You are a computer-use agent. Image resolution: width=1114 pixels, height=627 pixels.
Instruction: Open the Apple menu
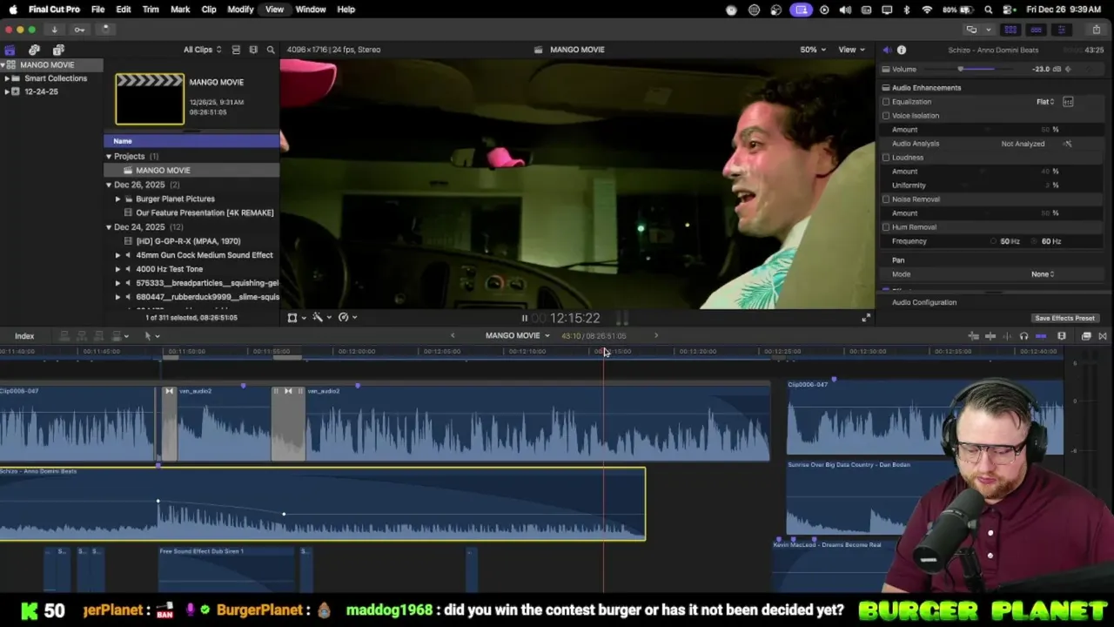click(x=13, y=10)
